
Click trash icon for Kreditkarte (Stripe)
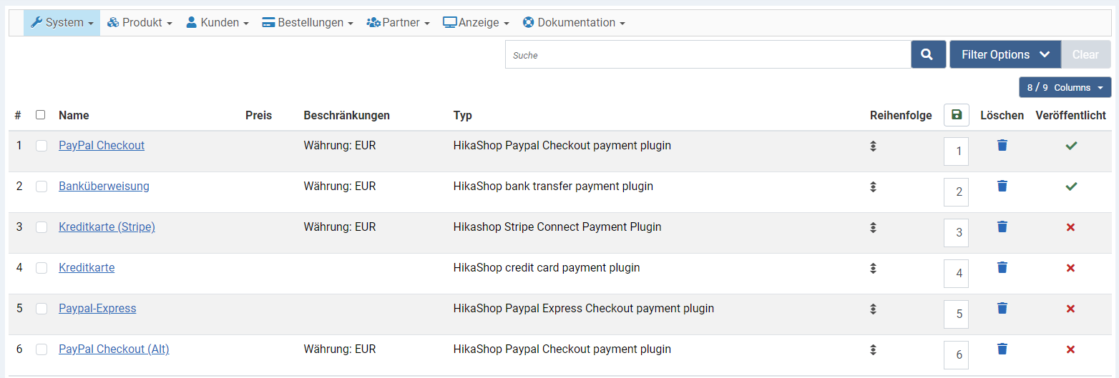click(x=1002, y=227)
